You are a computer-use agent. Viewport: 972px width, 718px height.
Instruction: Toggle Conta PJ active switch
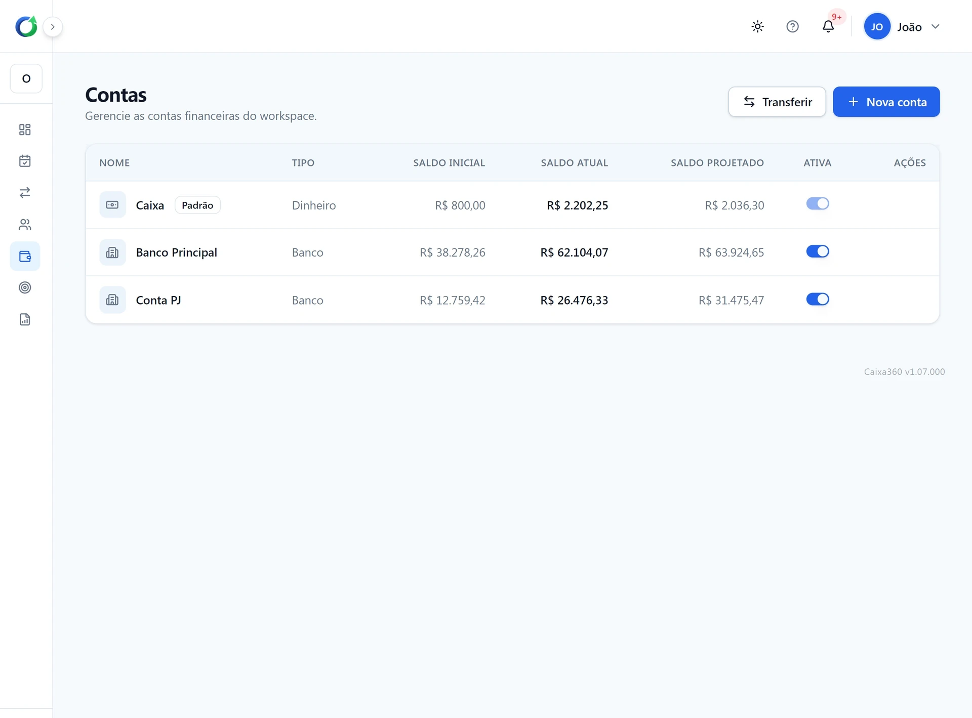click(817, 299)
